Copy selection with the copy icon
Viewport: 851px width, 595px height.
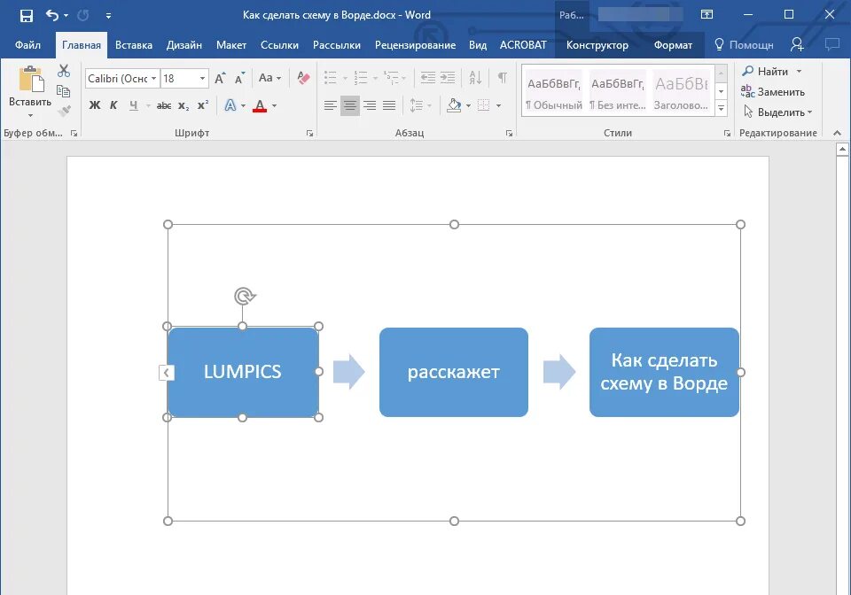point(64,91)
